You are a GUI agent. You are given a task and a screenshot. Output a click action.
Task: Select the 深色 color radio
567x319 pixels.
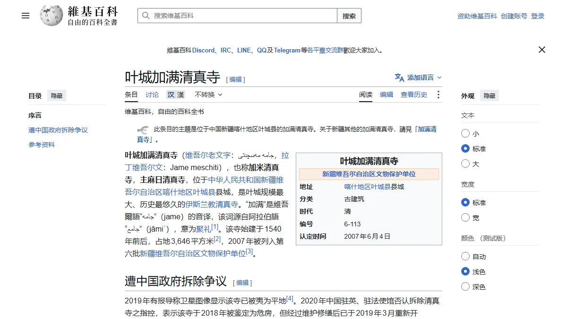click(465, 287)
